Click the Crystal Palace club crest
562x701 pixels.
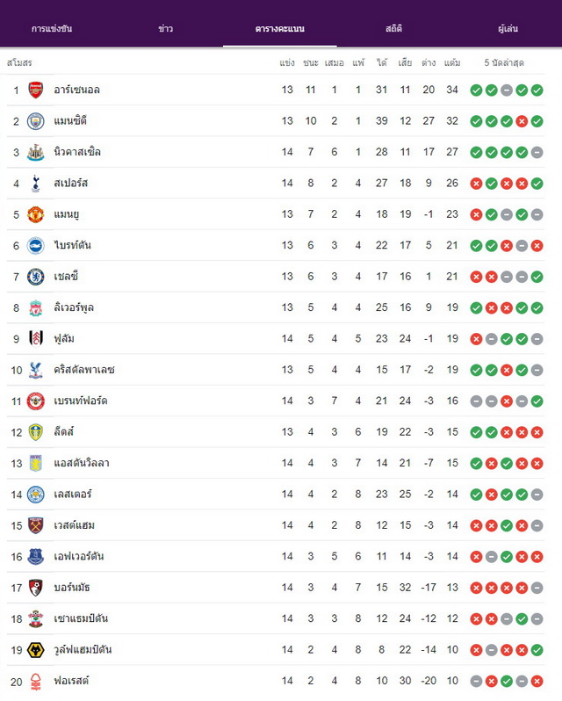click(36, 370)
